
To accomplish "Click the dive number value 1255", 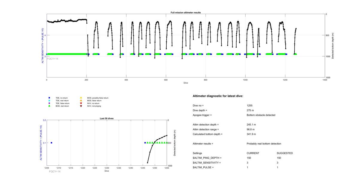I will pos(250,106).
